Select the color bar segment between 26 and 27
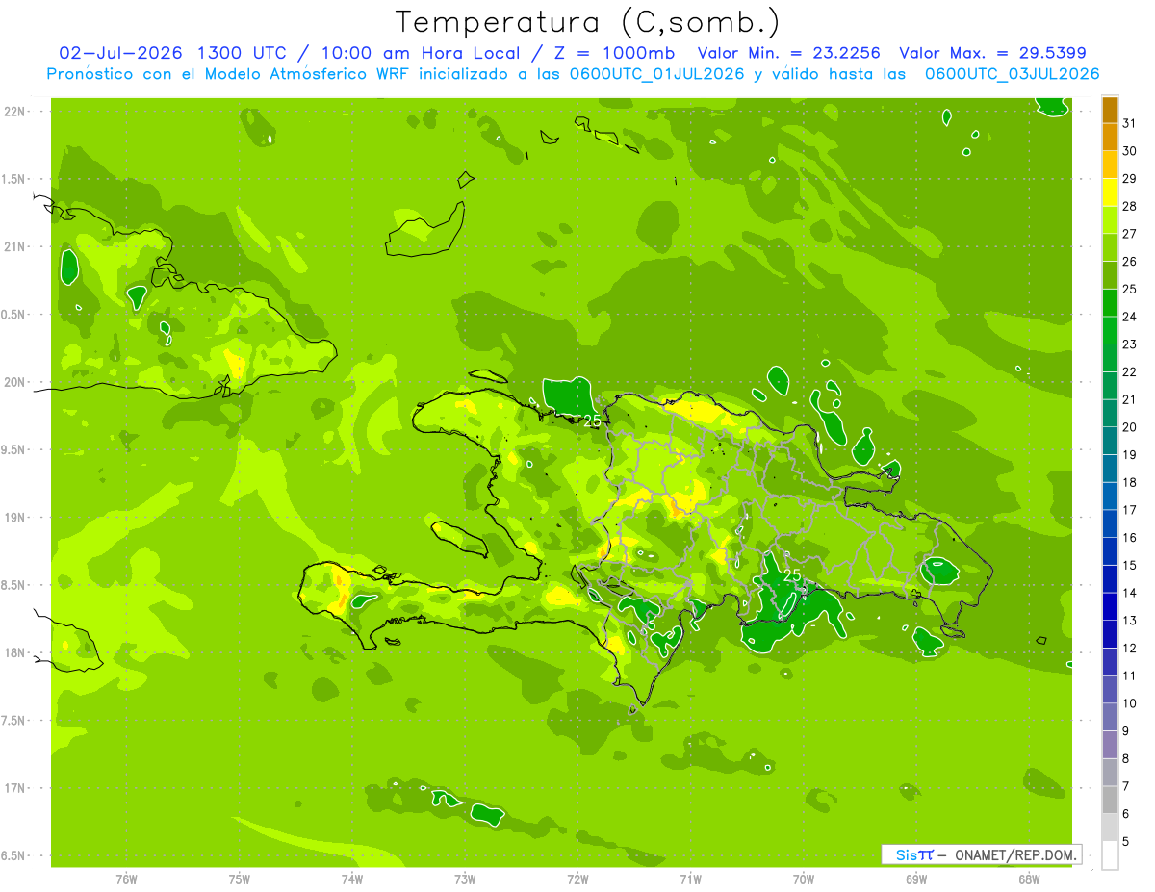Image resolution: width=1155 pixels, height=892 pixels. click(x=1110, y=247)
